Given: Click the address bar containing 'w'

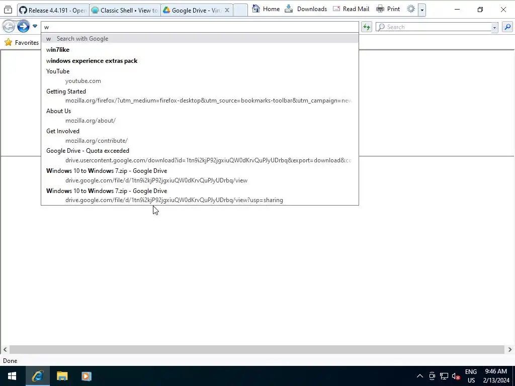Looking at the screenshot, I should (200, 27).
